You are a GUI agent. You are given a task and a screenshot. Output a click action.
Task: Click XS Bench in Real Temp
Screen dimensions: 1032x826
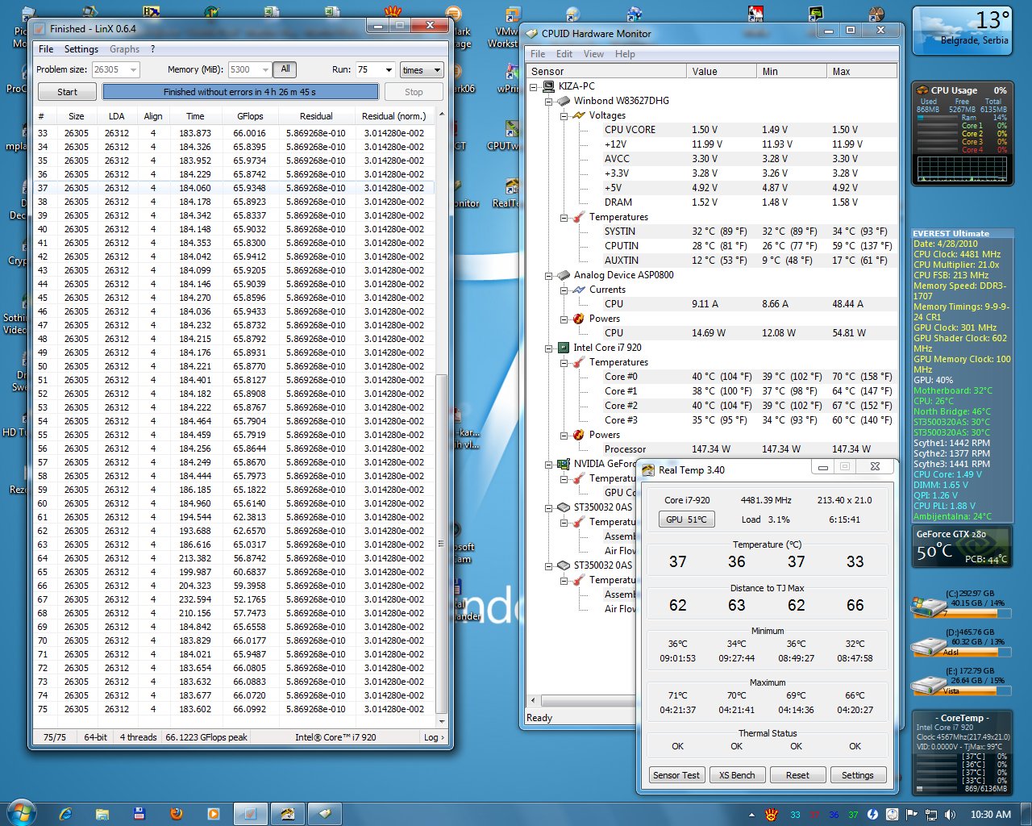click(x=737, y=775)
